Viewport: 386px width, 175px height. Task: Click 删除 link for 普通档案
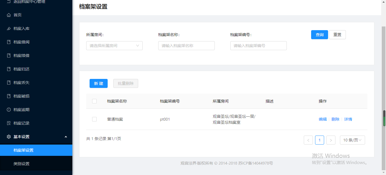point(335,119)
